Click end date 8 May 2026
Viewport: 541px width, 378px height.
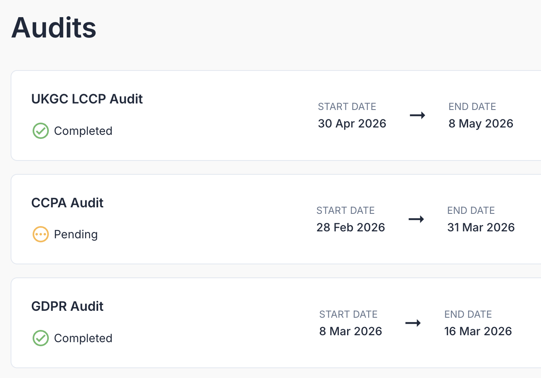tap(481, 123)
